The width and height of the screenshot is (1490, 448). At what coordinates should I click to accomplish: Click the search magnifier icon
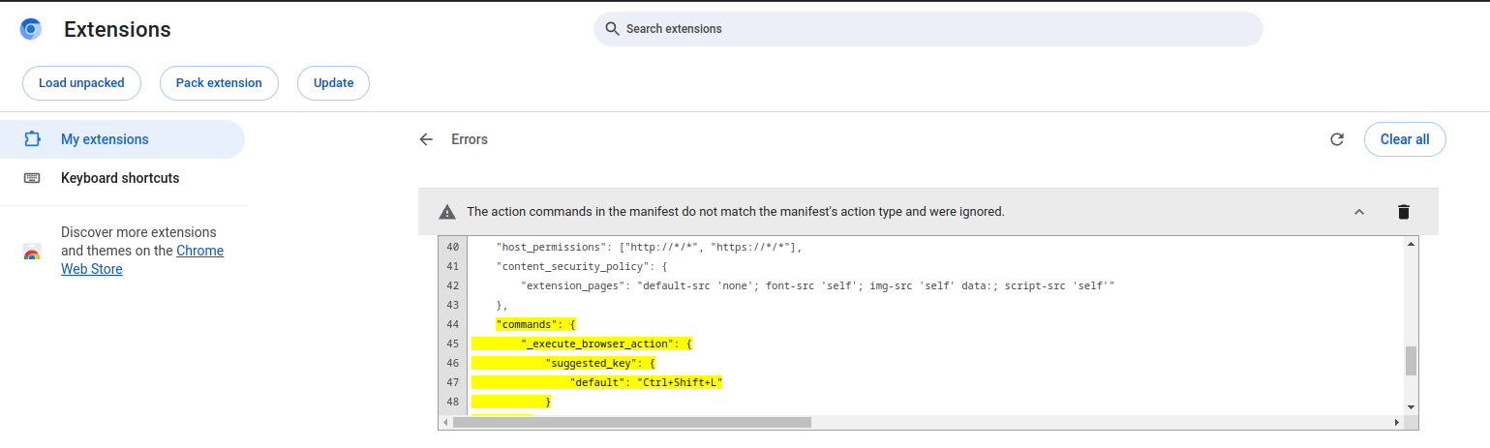[612, 29]
